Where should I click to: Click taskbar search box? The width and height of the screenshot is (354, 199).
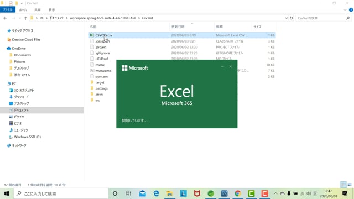coord(61,193)
